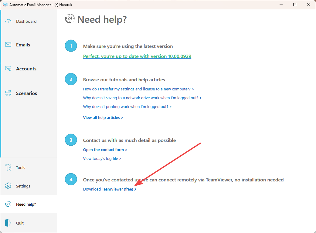Click the Emails envelope icon
Image resolution: width=316 pixels, height=233 pixels.
pyautogui.click(x=8, y=45)
